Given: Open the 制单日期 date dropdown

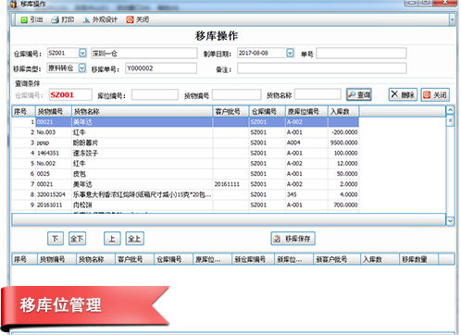Looking at the screenshot, I should [290, 53].
